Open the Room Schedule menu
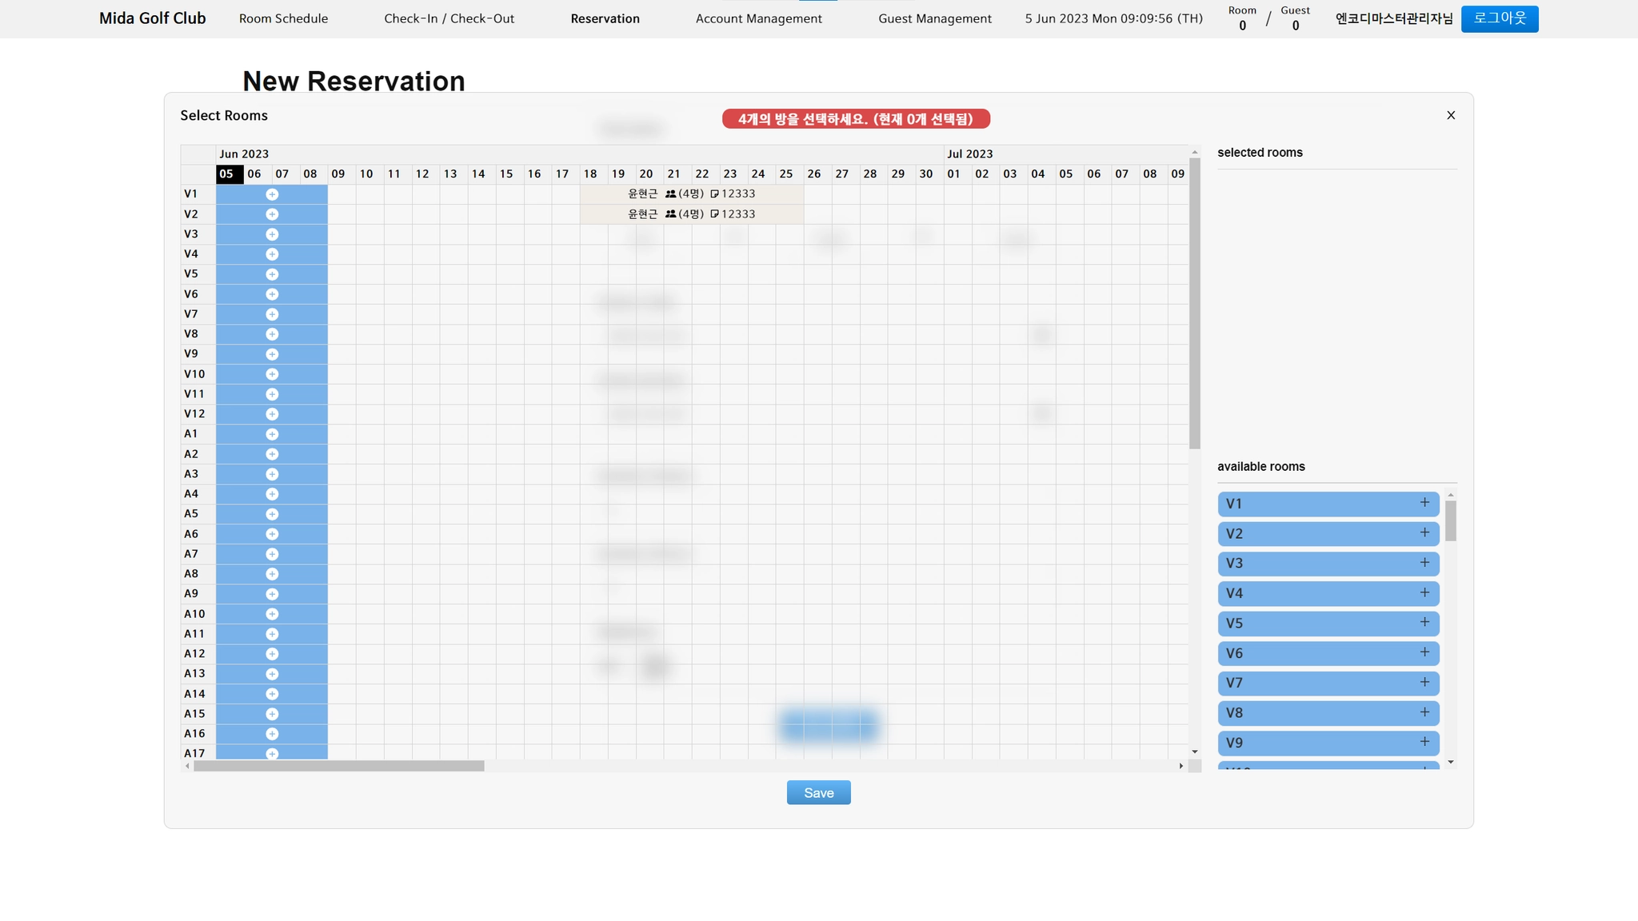 click(283, 18)
